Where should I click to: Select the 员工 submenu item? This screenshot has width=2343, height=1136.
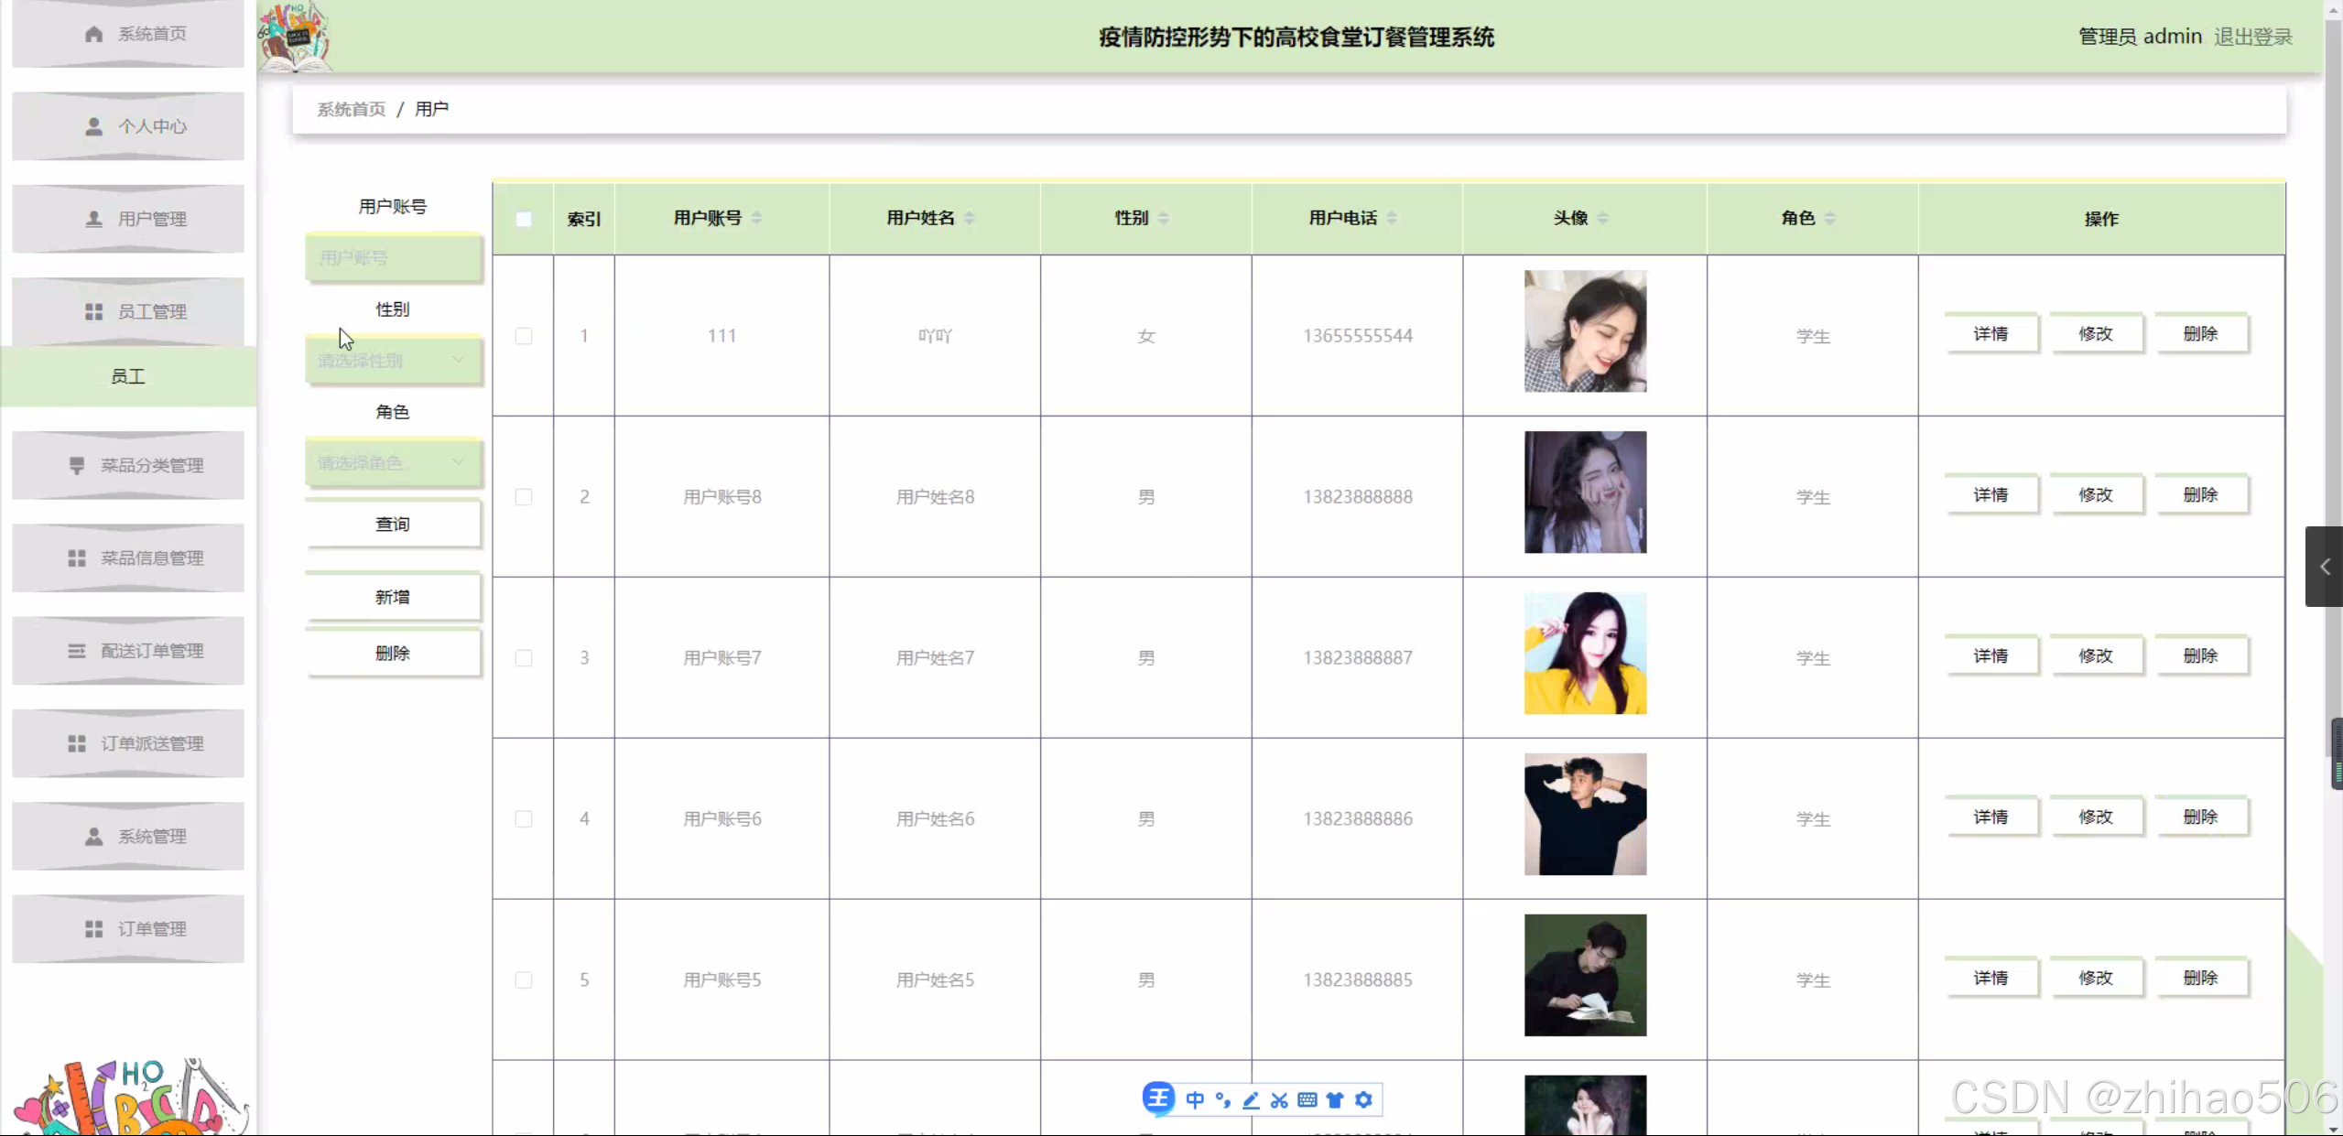point(128,376)
